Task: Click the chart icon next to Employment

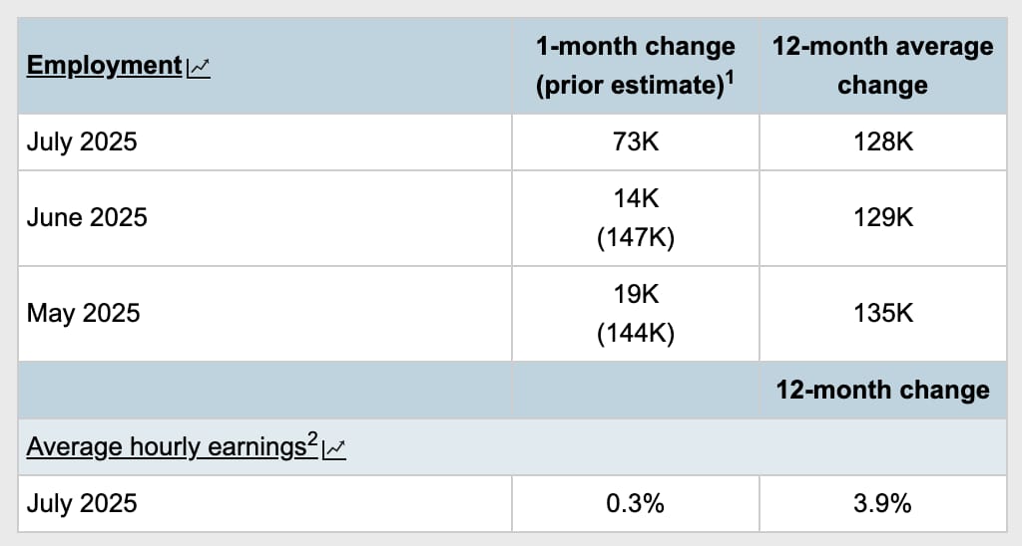Action: point(199,69)
